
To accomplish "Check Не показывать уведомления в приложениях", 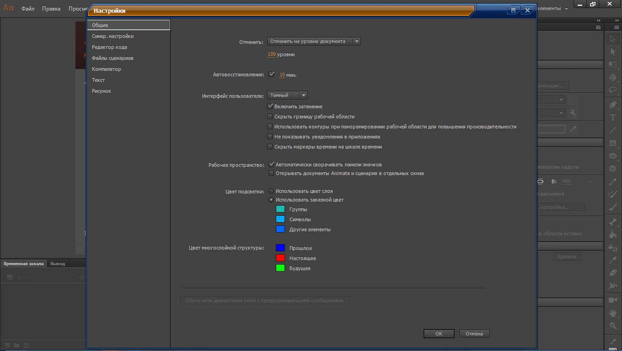I will (x=270, y=137).
